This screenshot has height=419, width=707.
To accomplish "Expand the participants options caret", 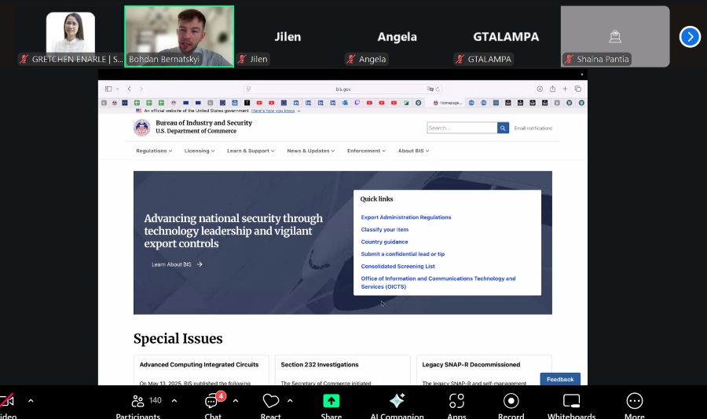I will tap(174, 400).
